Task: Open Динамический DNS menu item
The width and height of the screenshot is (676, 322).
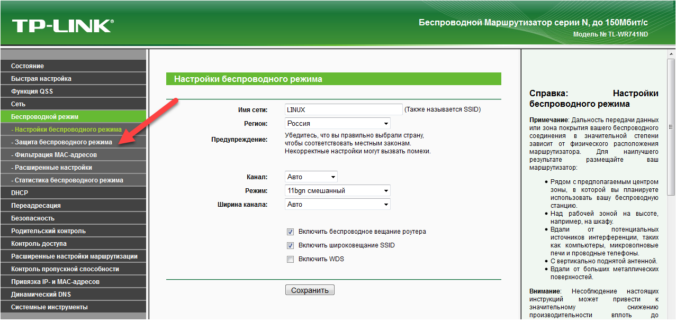Action: click(x=41, y=295)
